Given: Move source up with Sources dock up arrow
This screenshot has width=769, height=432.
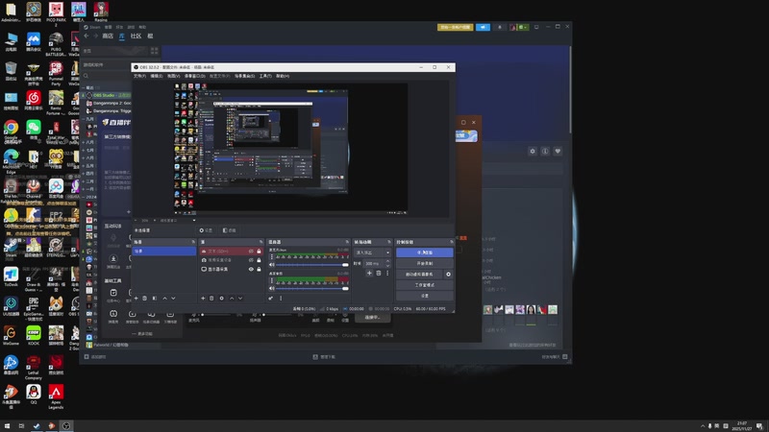Looking at the screenshot, I should click(x=232, y=299).
